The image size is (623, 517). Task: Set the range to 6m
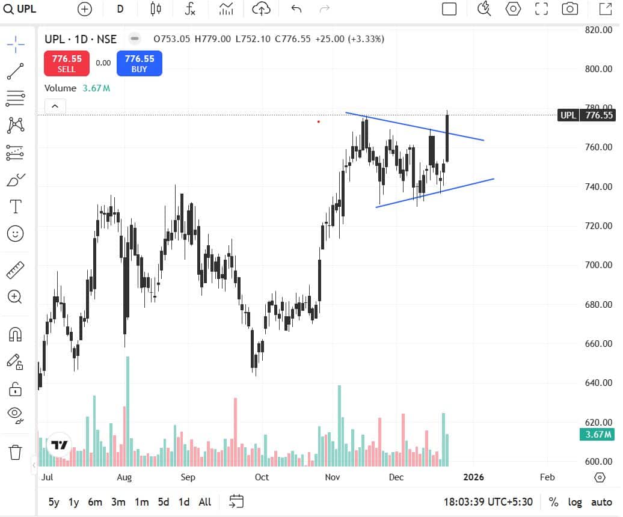[95, 503]
